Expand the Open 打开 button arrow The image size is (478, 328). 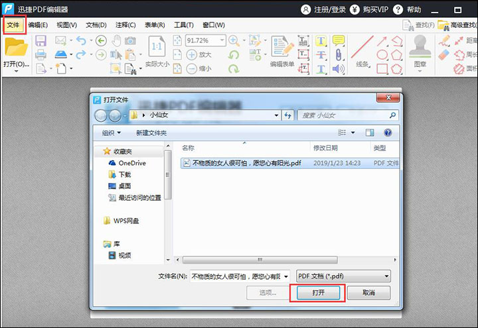[16, 71]
